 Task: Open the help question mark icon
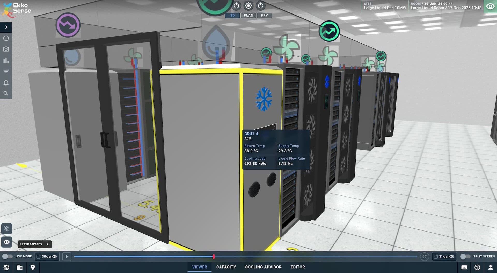point(477,267)
